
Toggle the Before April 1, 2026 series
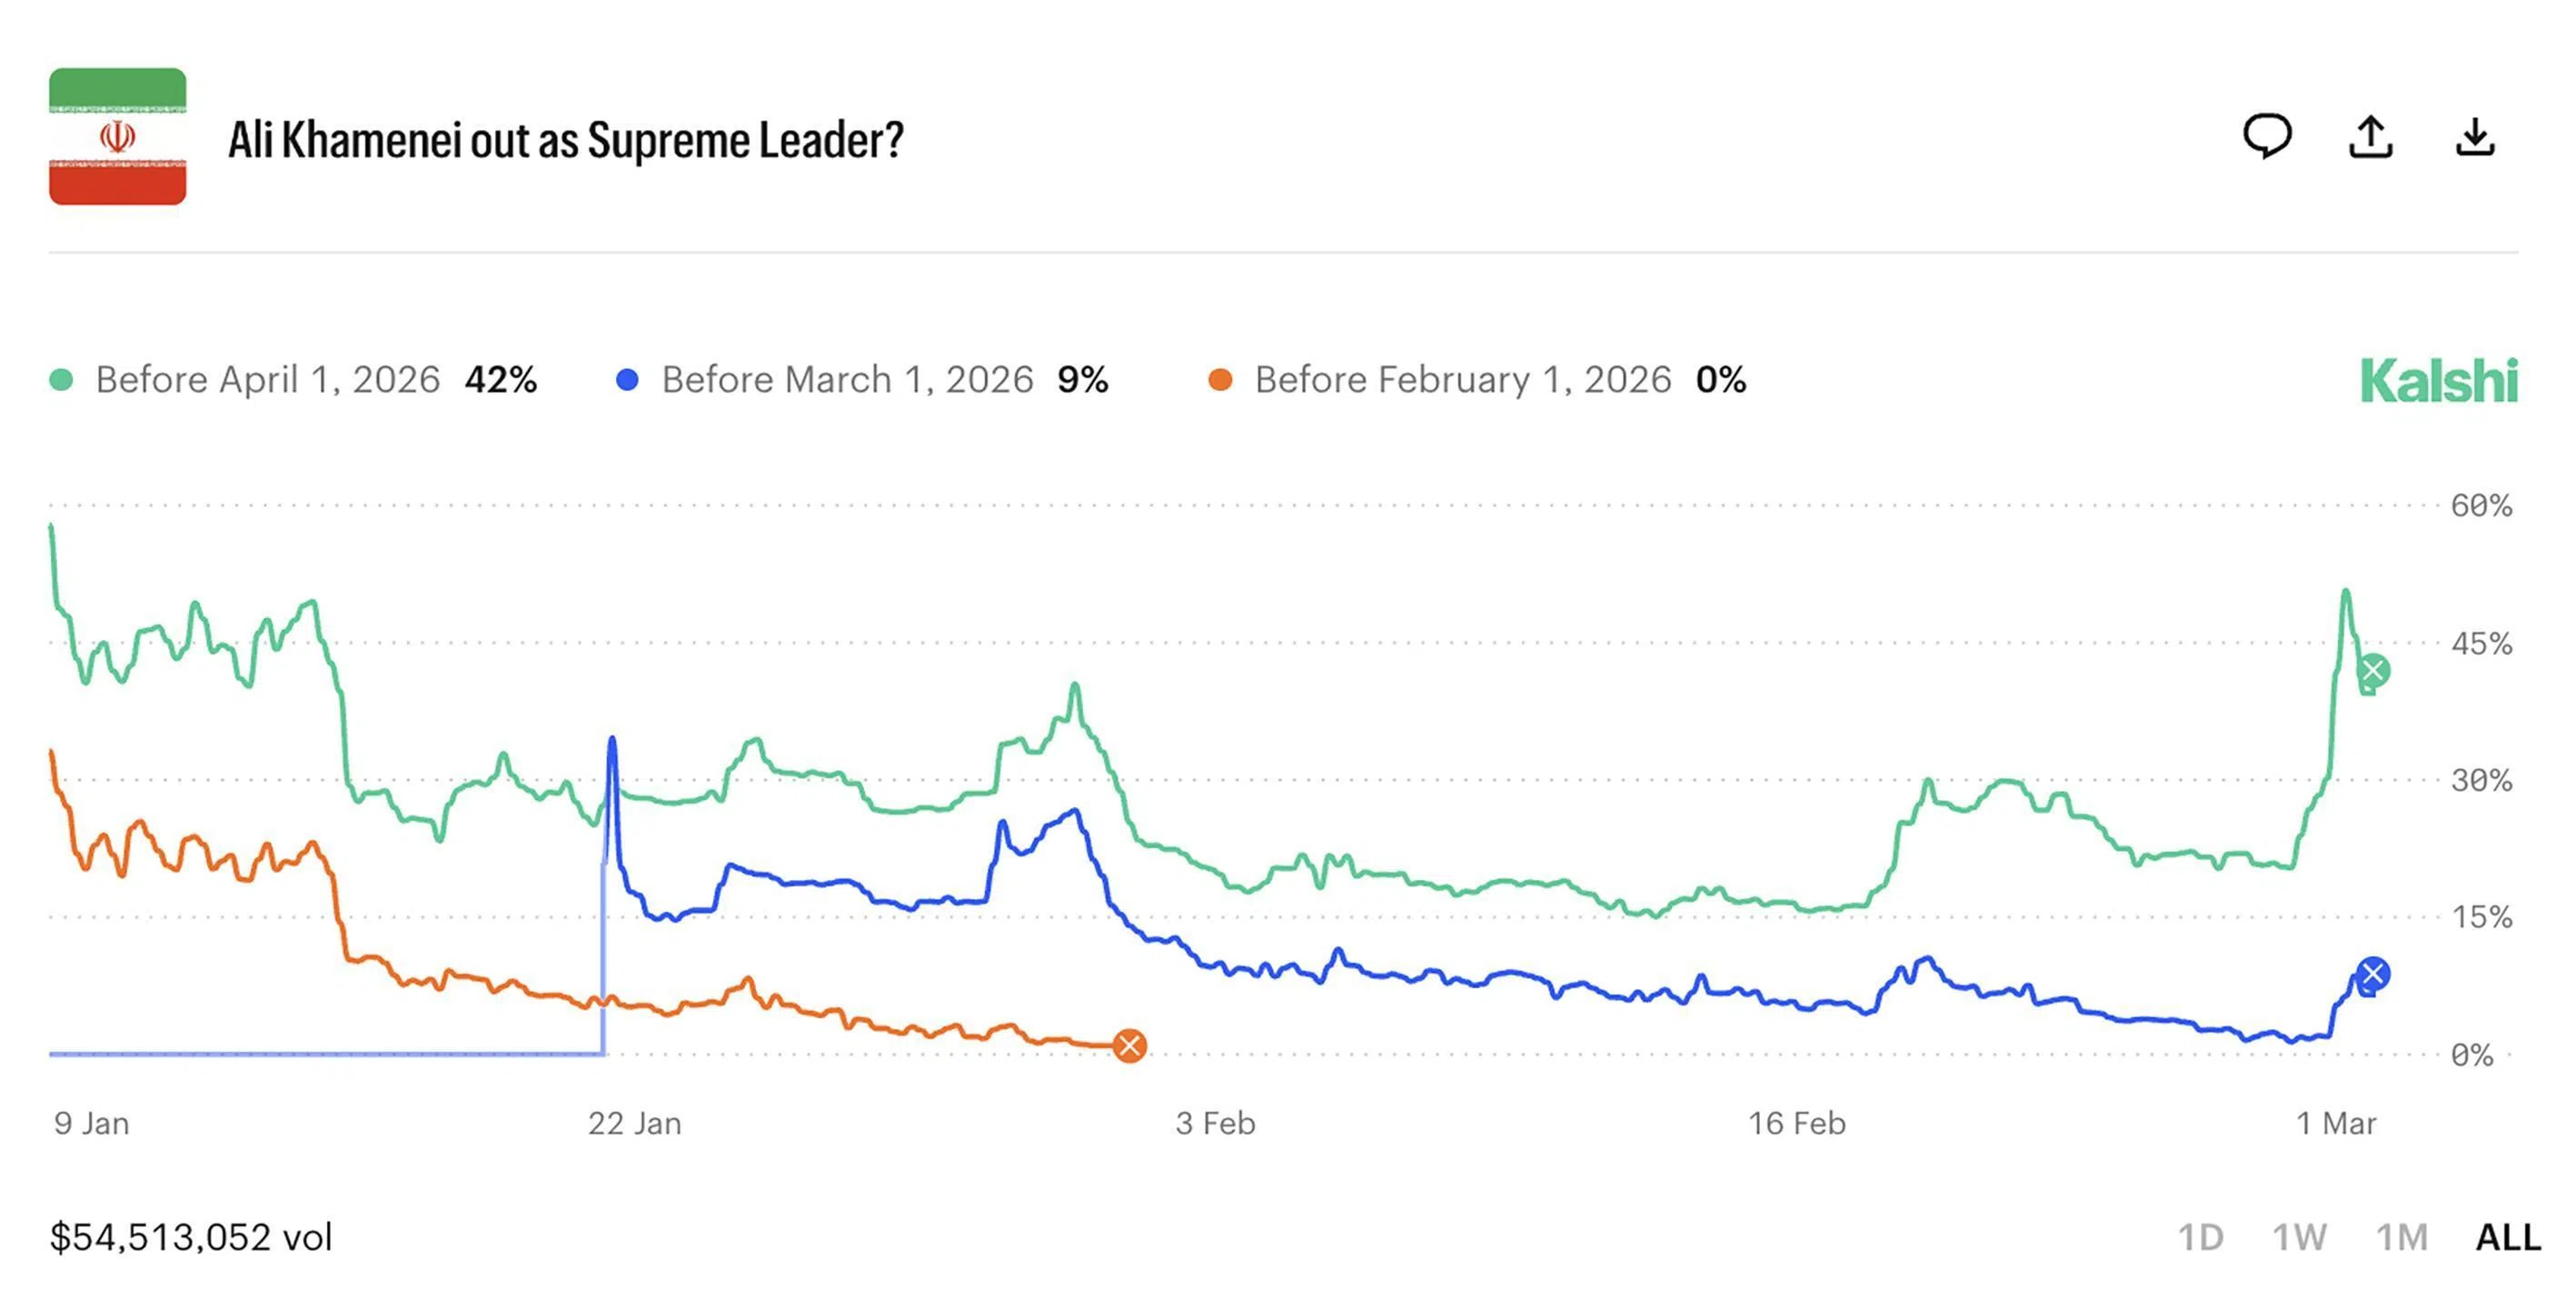[x=268, y=380]
